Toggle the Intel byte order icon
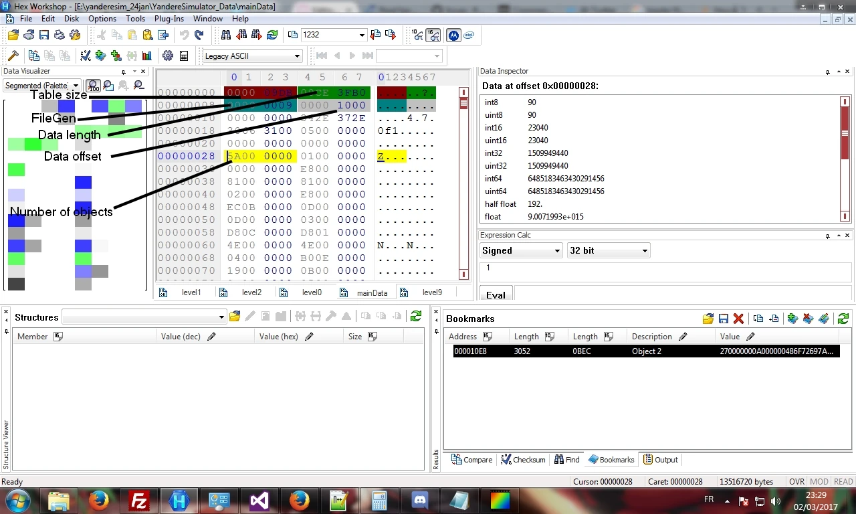856x514 pixels. click(x=469, y=35)
